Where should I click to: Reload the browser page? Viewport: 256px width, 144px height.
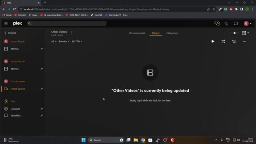pyautogui.click(x=14, y=9)
